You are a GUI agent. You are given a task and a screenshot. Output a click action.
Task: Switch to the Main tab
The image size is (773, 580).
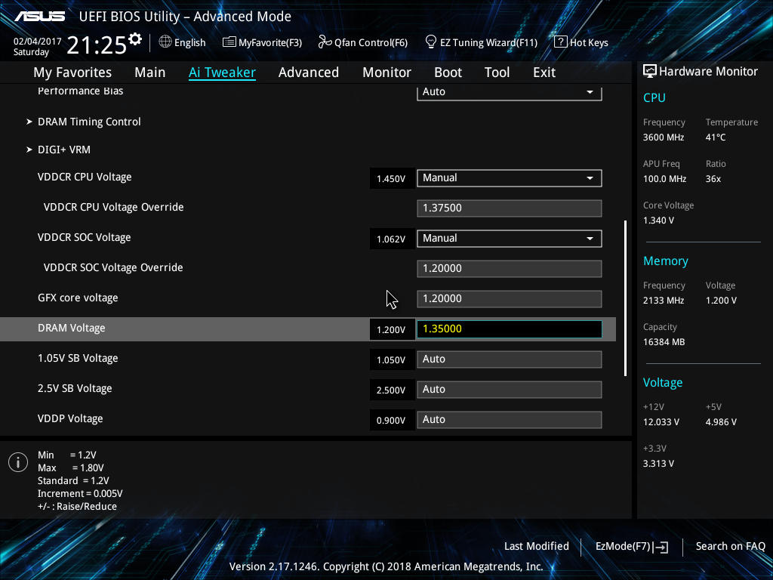(x=150, y=72)
